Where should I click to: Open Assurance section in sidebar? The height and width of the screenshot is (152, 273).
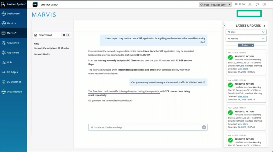pos(13,43)
